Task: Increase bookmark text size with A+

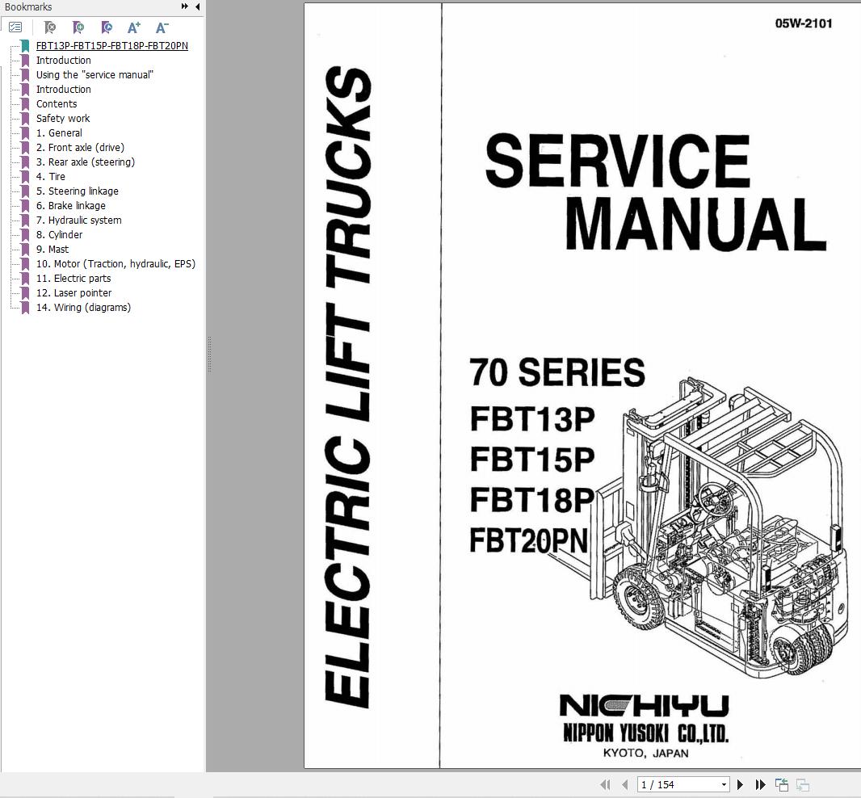Action: 134,27
